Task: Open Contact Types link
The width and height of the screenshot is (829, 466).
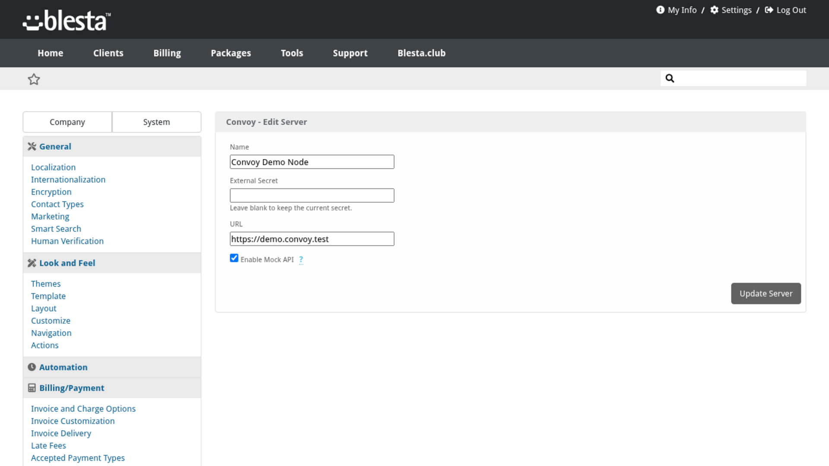Action: [x=57, y=204]
